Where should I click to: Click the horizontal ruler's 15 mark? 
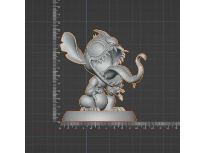[176, 128]
